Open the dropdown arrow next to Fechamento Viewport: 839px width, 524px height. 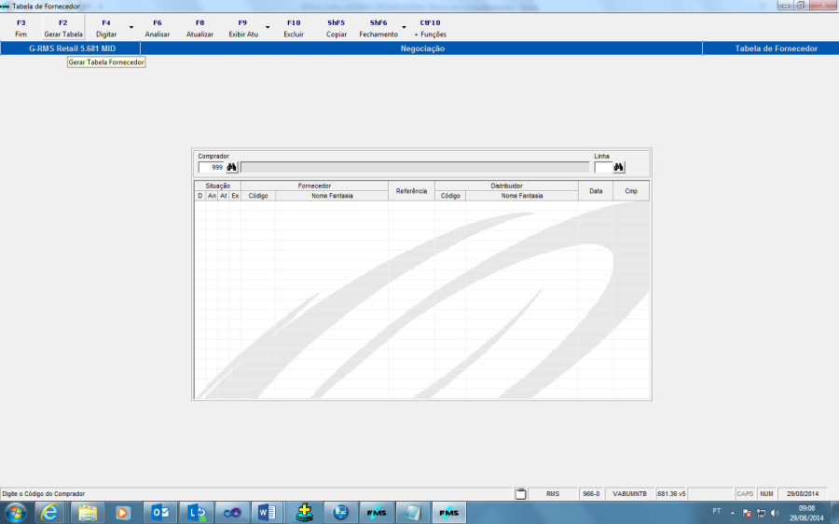(404, 28)
